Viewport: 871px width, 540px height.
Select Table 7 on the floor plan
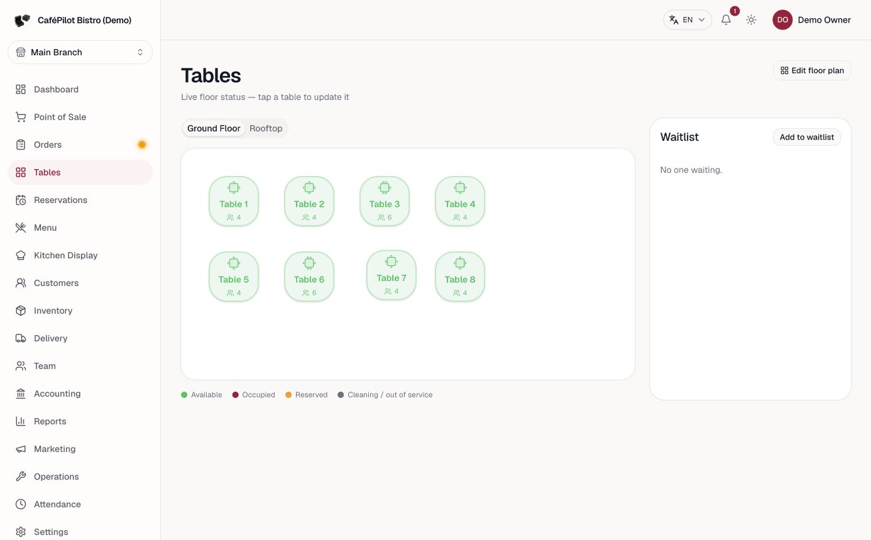(392, 275)
